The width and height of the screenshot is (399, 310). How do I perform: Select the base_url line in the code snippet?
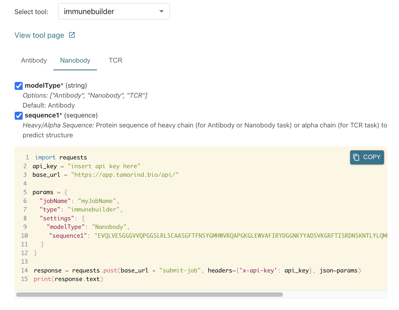(105, 175)
